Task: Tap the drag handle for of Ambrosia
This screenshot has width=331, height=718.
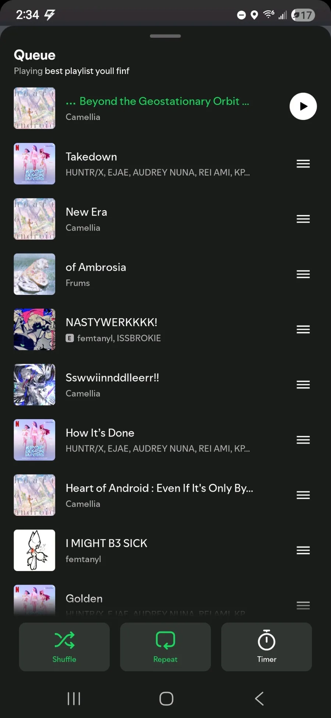Action: (303, 274)
